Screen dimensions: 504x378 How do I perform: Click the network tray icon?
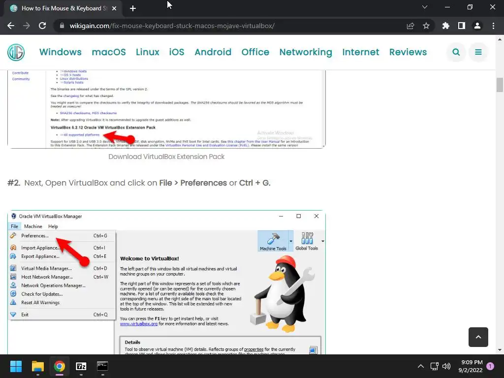pos(435,366)
